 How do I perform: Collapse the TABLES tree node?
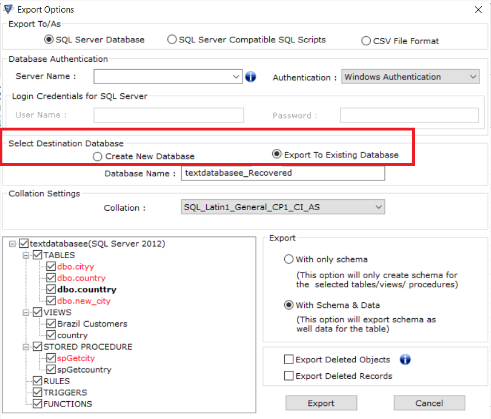pyautogui.click(x=26, y=255)
